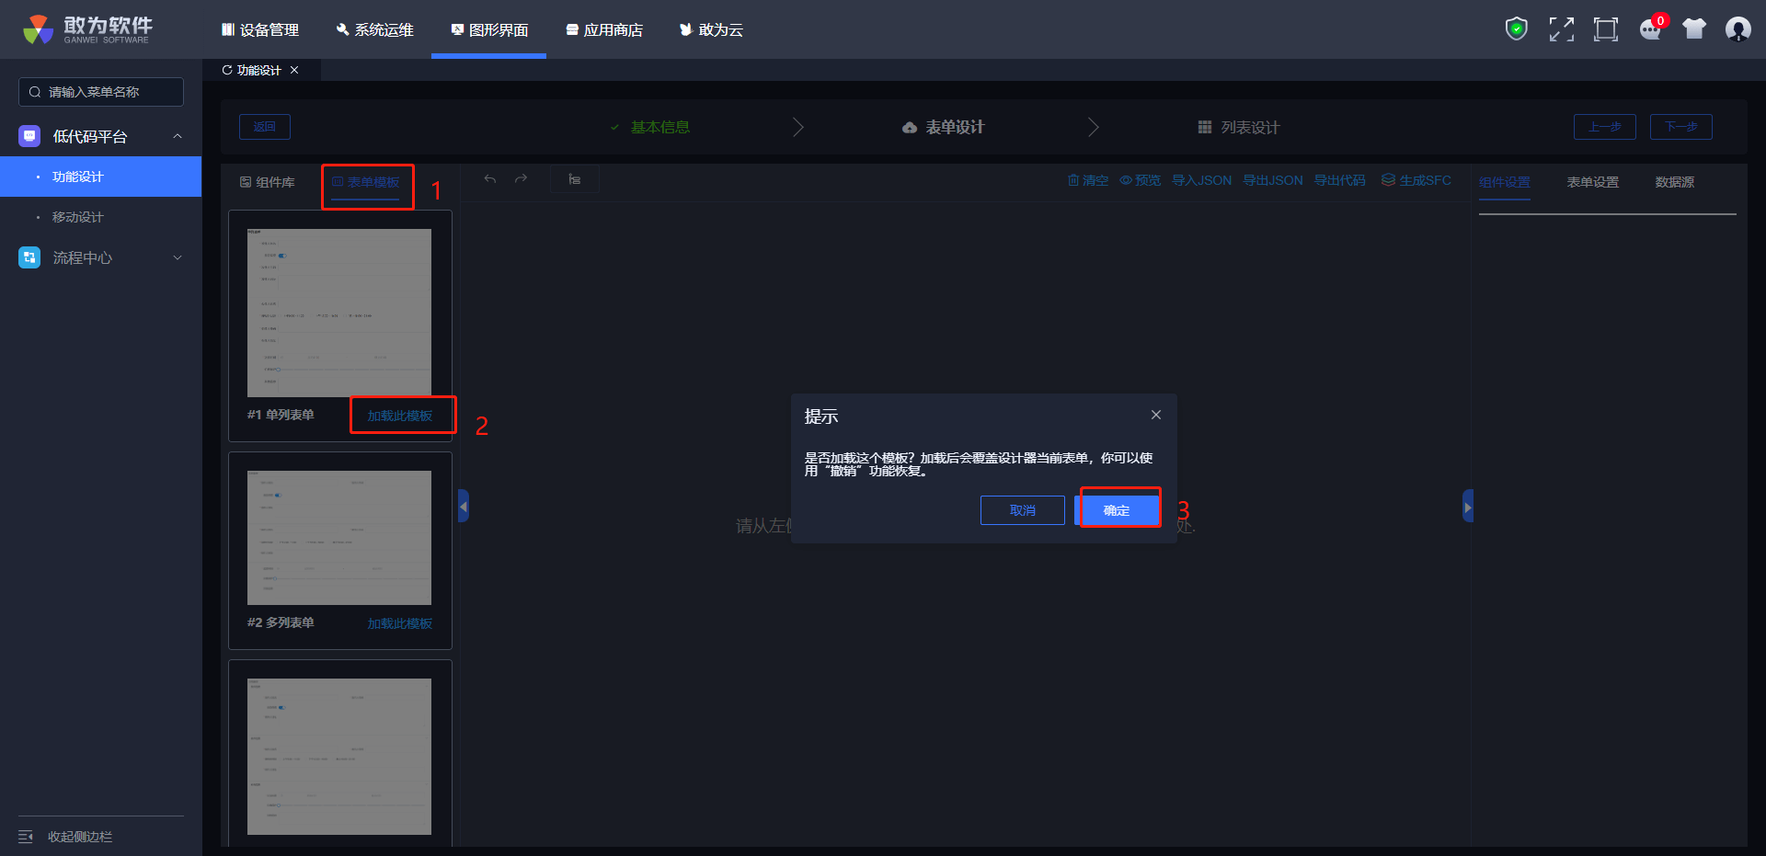Select 移动设计 in the sidebar
This screenshot has width=1766, height=856.
[101, 217]
